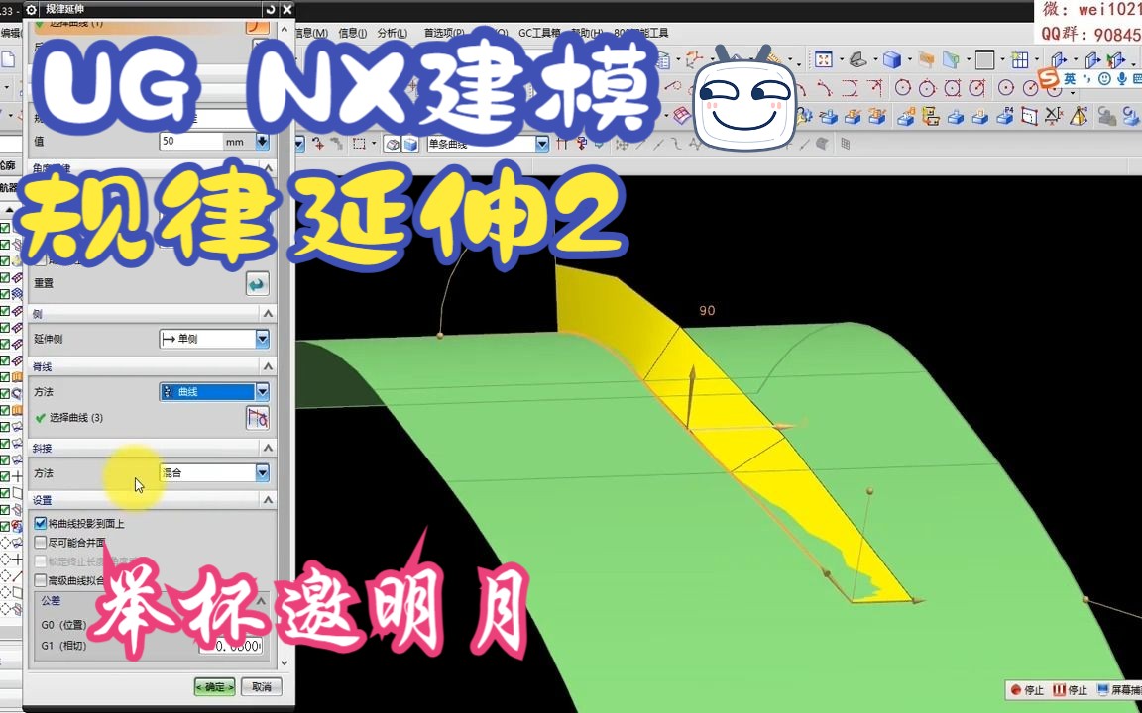
Task: Click the G1 相切 tolerance input field
Action: point(231,645)
